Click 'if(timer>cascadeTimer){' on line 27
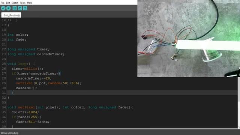This screenshot has height=135, width=240. (36, 73)
